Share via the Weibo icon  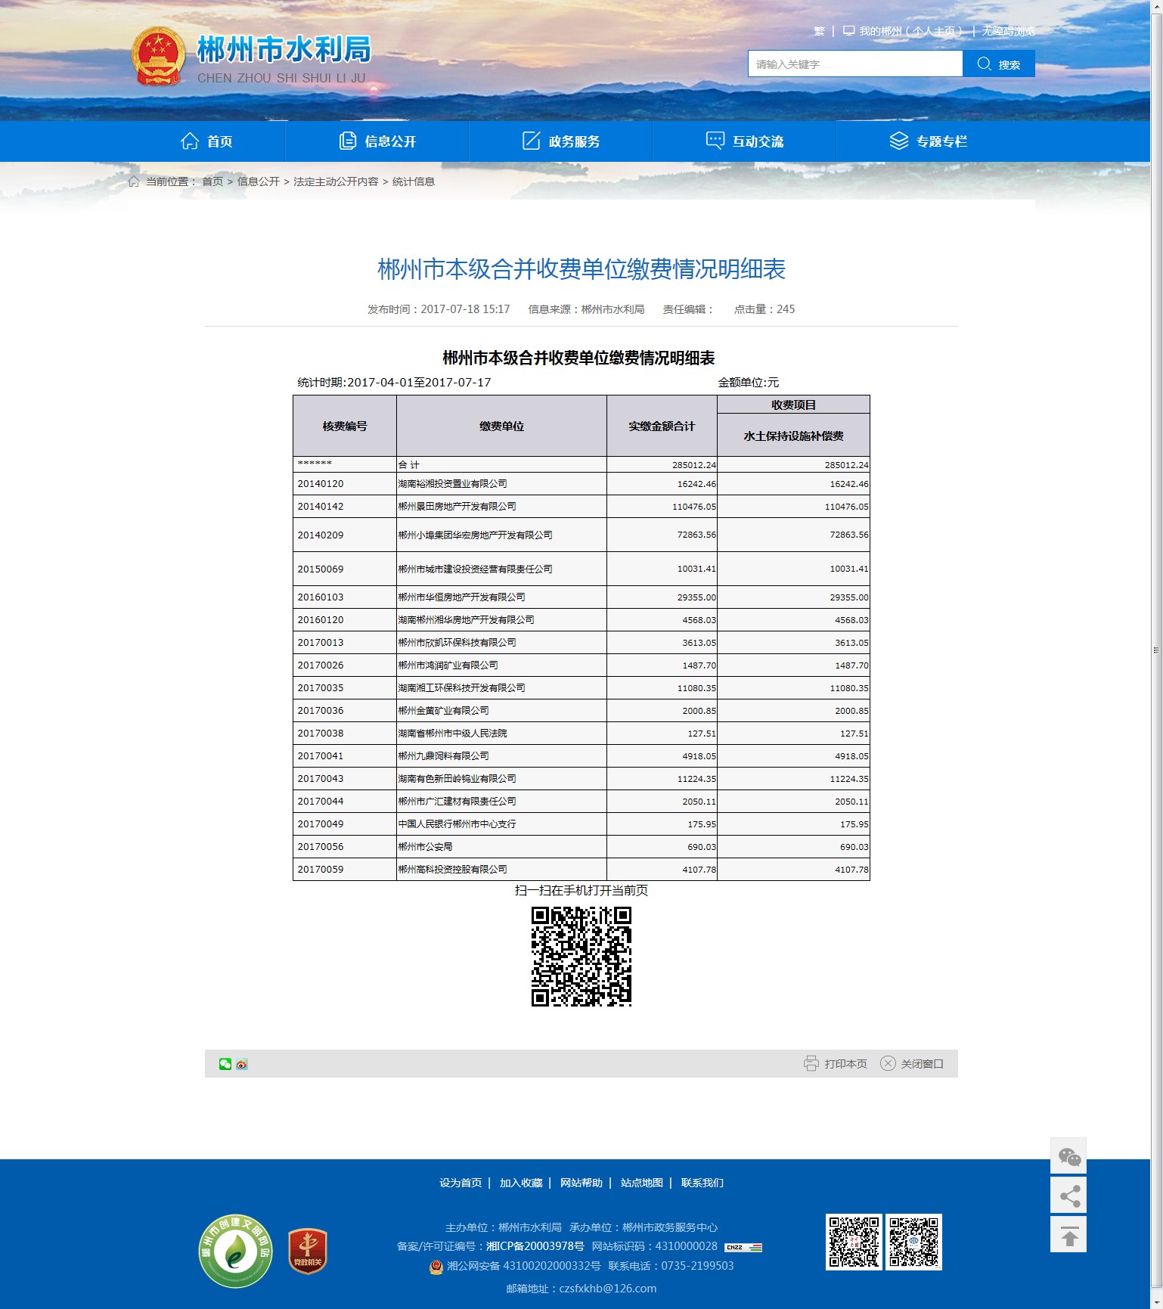(242, 1064)
